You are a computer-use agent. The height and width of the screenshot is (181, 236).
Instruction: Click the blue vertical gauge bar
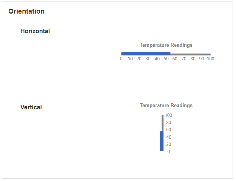point(162,141)
